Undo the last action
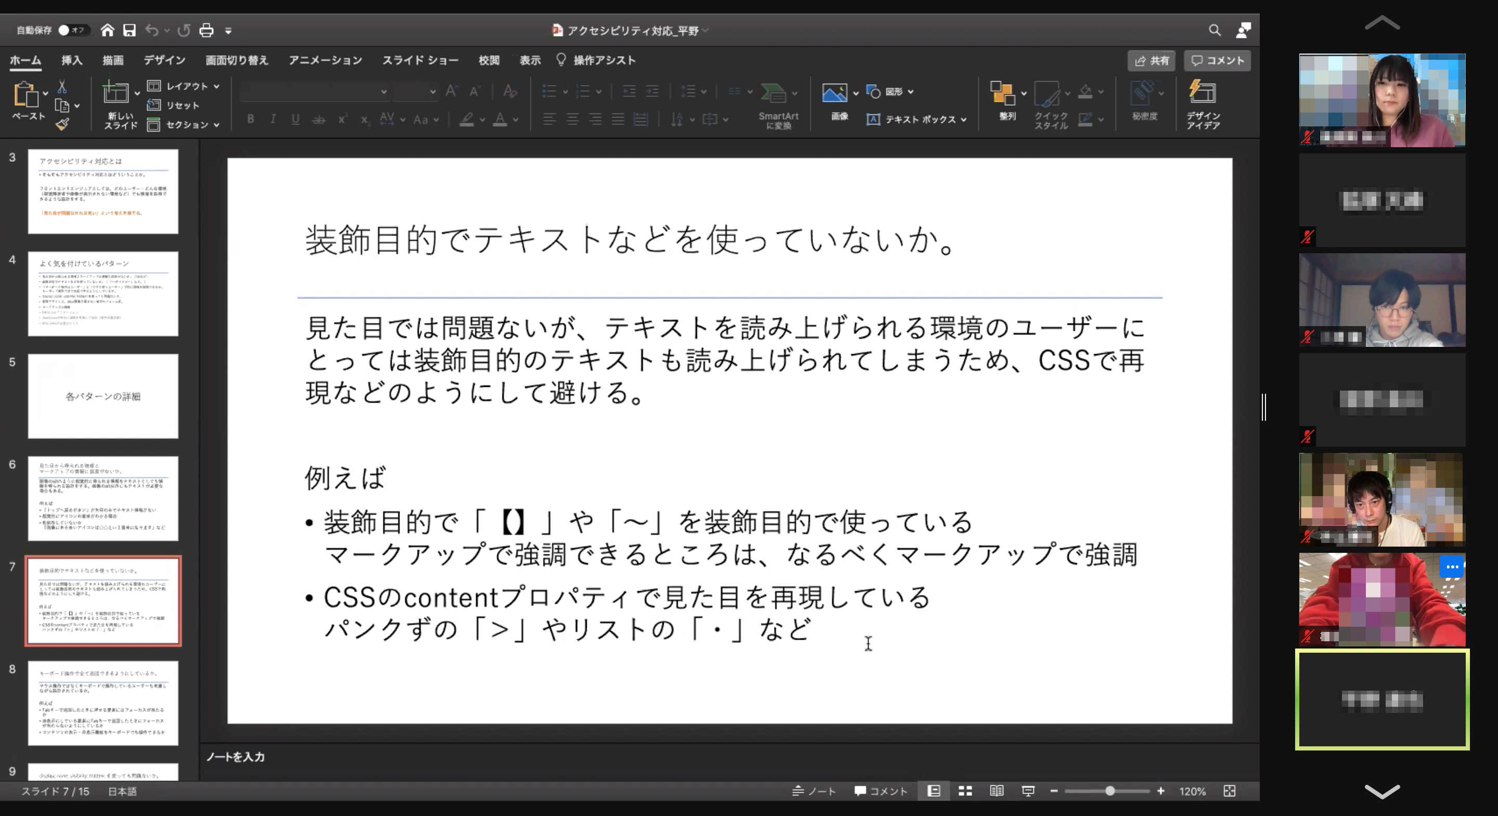The height and width of the screenshot is (816, 1498). tap(152, 30)
